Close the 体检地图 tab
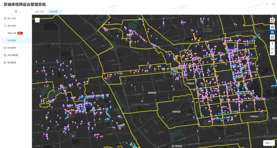Viewport: 277px width, 148px height. (60, 12)
